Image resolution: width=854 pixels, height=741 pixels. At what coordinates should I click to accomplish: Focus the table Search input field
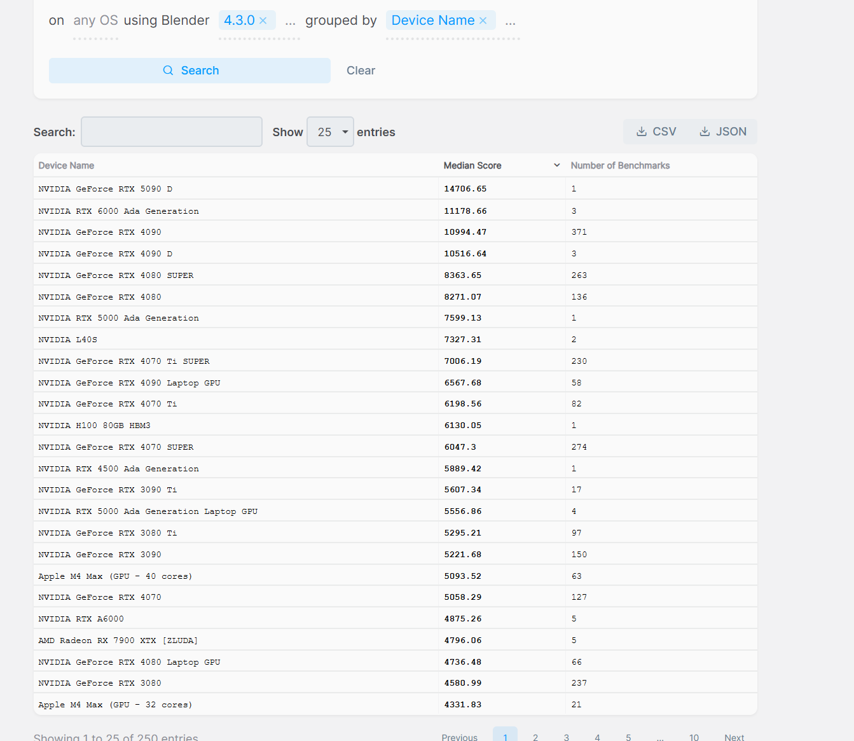coord(172,132)
